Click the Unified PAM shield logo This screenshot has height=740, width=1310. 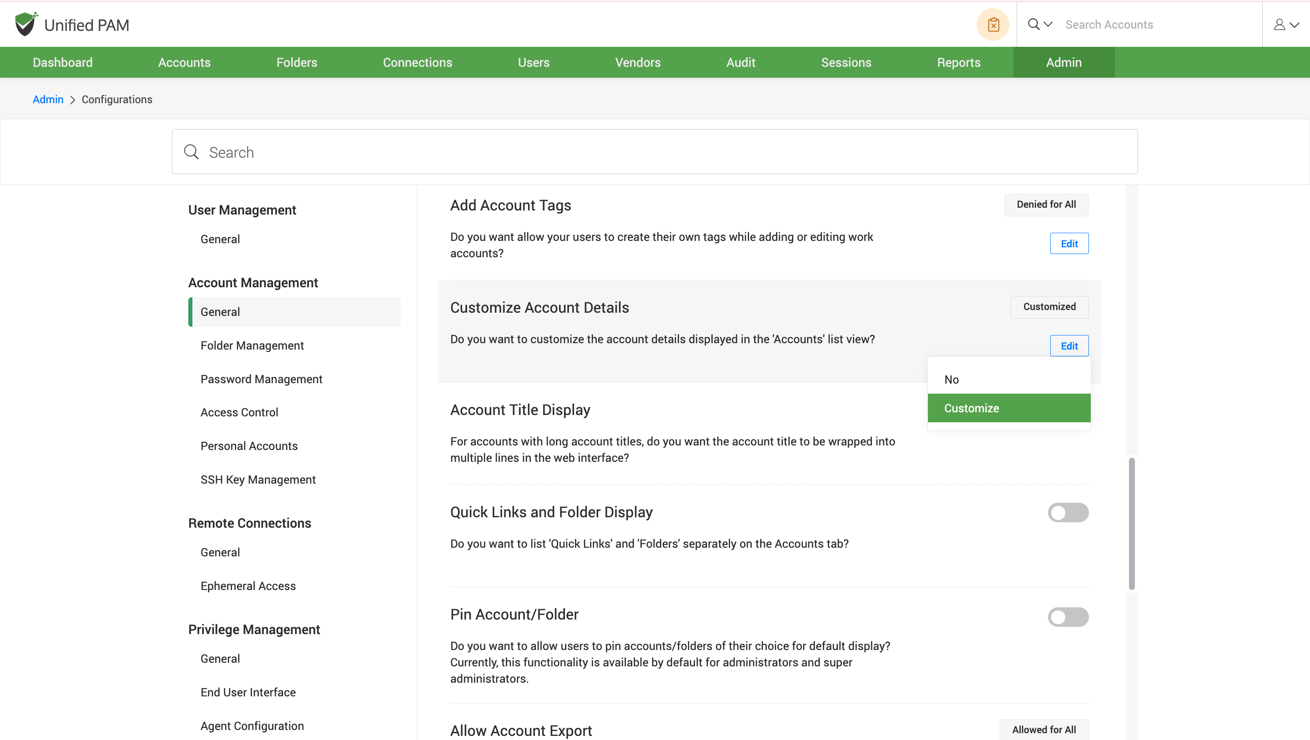25,24
